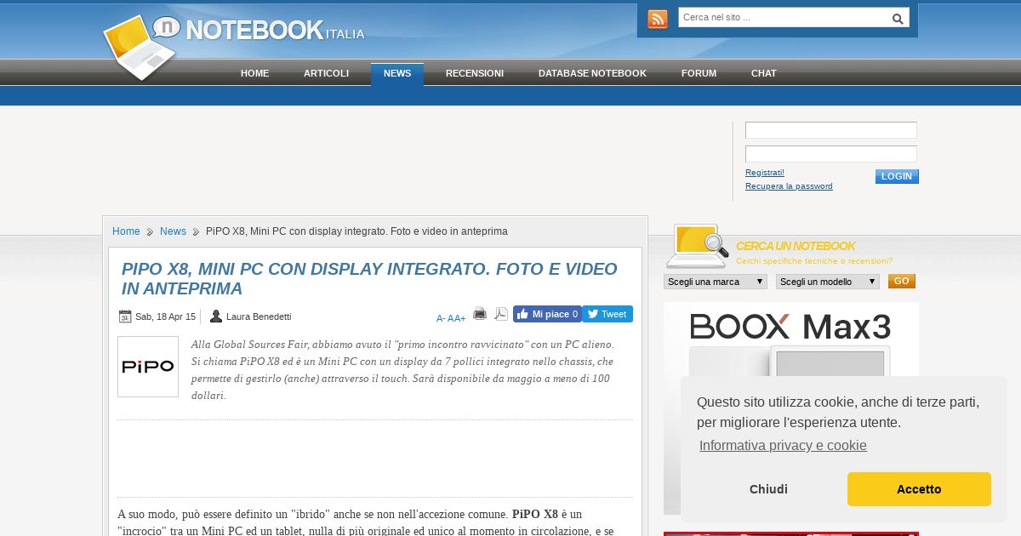The image size is (1021, 536).
Task: Open the Articoli menu item
Action: pyautogui.click(x=326, y=73)
